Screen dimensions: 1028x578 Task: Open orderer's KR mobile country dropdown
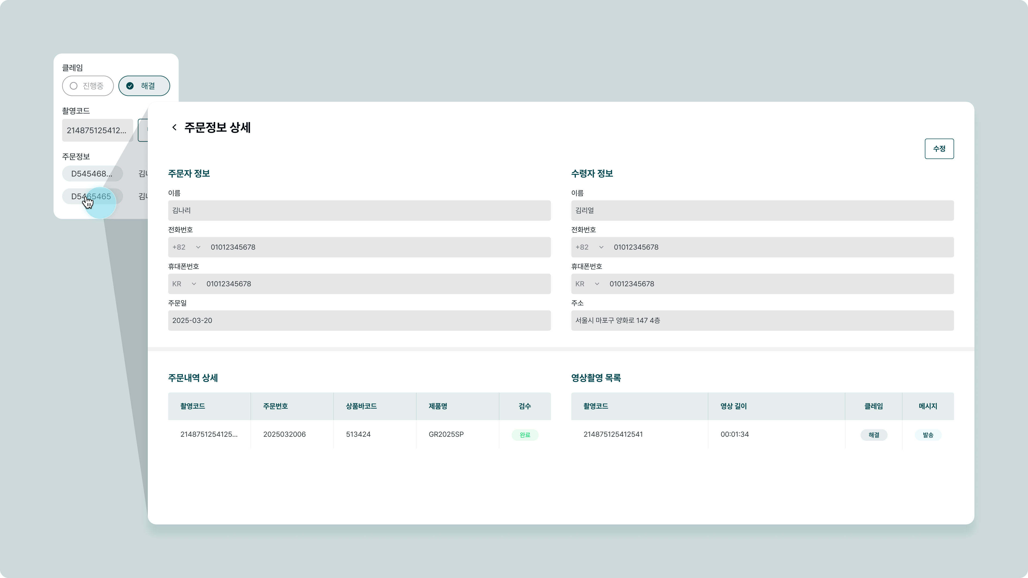point(184,284)
